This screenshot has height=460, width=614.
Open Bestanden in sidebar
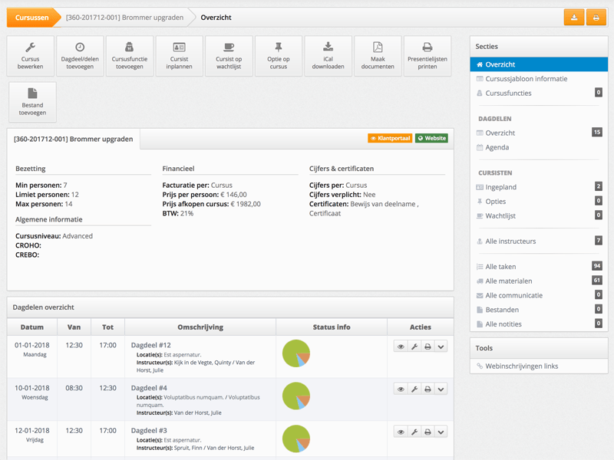(539, 310)
